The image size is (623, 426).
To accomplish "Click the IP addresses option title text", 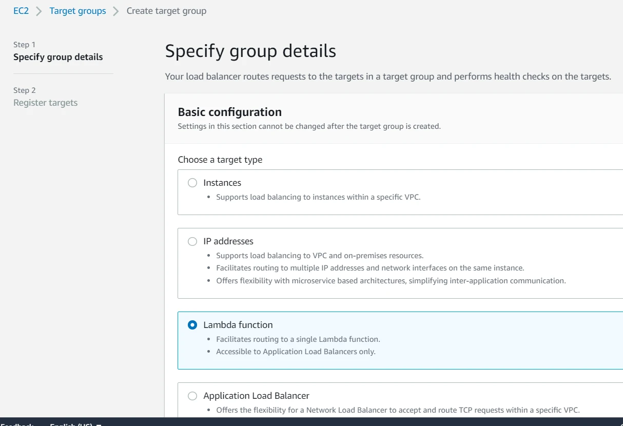I will [228, 241].
